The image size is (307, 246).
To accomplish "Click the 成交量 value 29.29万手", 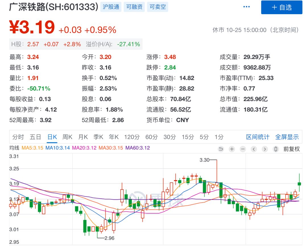I will (x=257, y=57).
